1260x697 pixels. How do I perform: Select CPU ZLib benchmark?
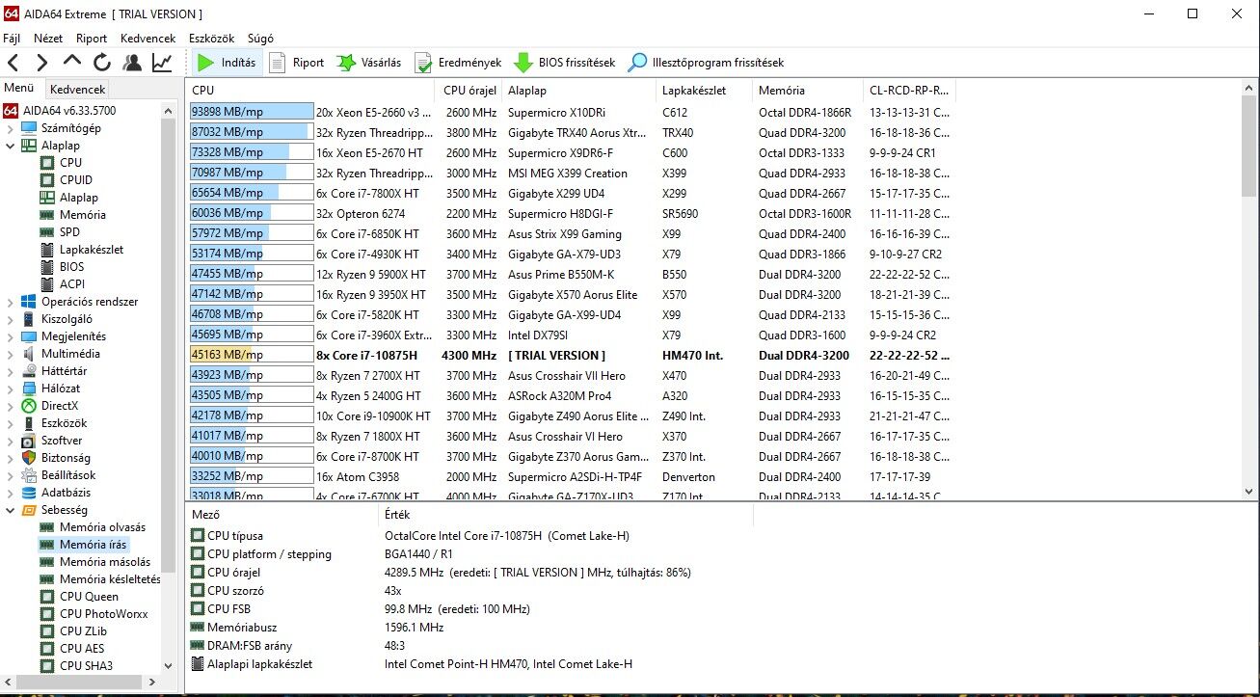click(x=83, y=631)
